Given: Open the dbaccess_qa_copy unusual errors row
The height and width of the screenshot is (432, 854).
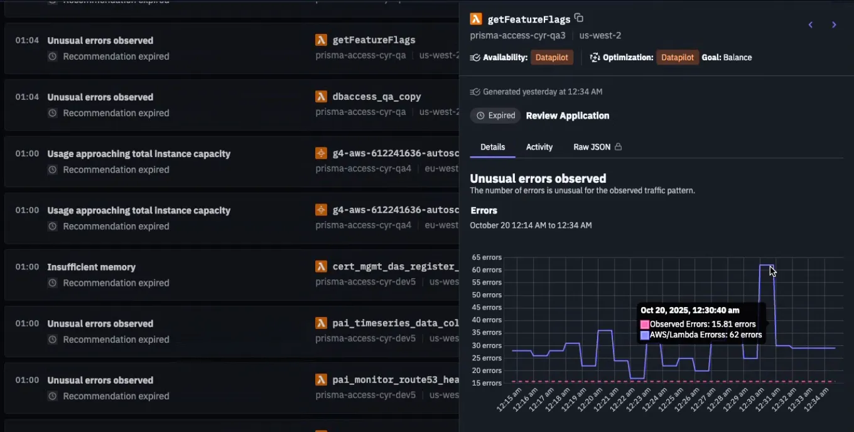Looking at the screenshot, I should pyautogui.click(x=232, y=105).
